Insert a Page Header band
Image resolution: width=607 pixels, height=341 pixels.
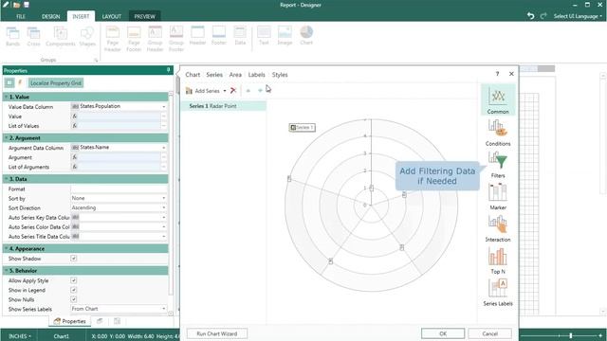click(x=113, y=39)
